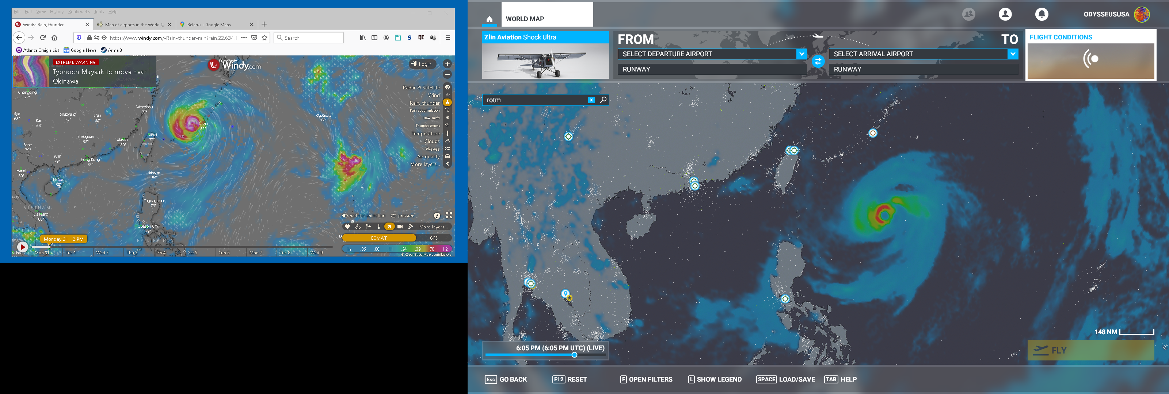The height and width of the screenshot is (394, 1169).
Task: Click the fullscreen map icon on Windy
Action: [449, 215]
